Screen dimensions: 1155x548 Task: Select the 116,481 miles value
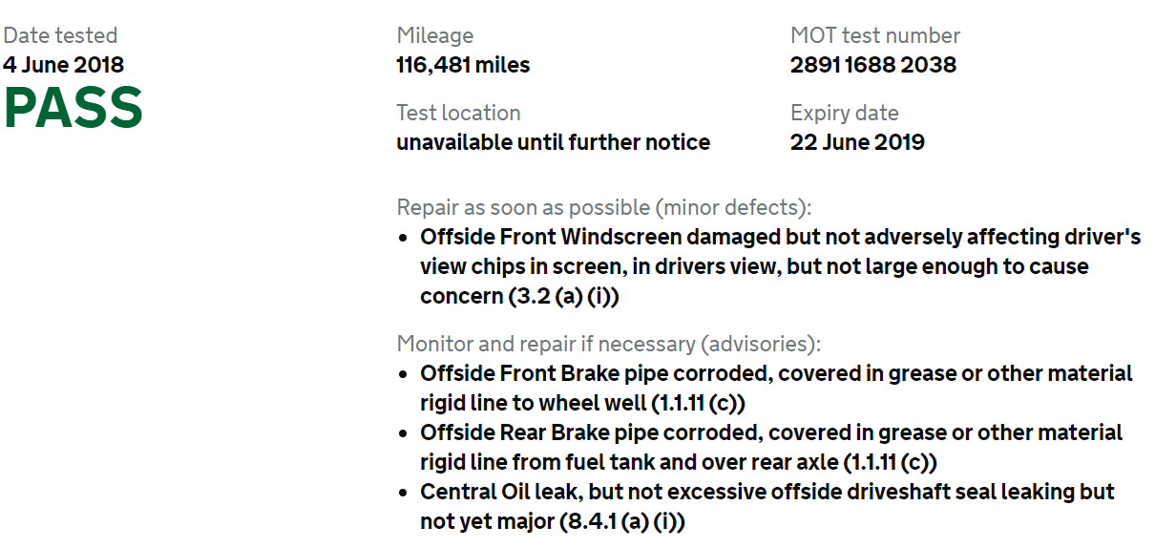463,65
